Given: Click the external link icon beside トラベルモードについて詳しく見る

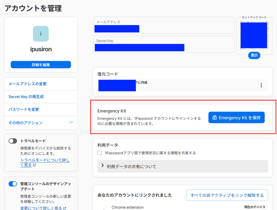Looking at the screenshot, I should (34, 165).
